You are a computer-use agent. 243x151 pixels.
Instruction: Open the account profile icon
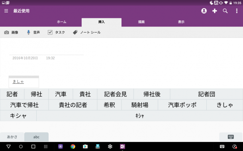[x=204, y=11]
